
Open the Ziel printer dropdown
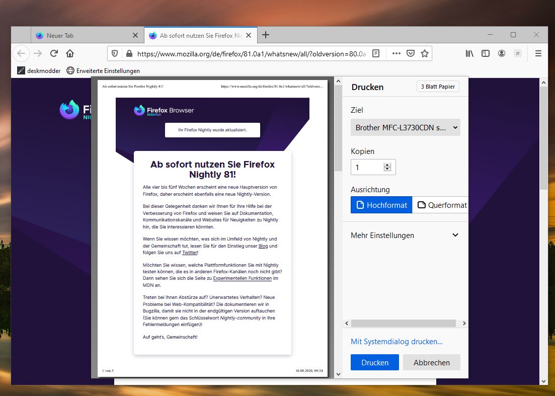click(405, 127)
